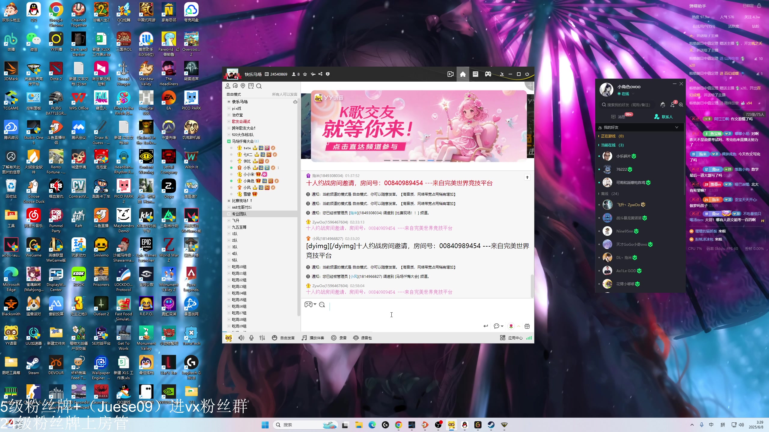Screen dimensions: 769x432
Task: Click the chat log scrollbar
Action: 532,286
